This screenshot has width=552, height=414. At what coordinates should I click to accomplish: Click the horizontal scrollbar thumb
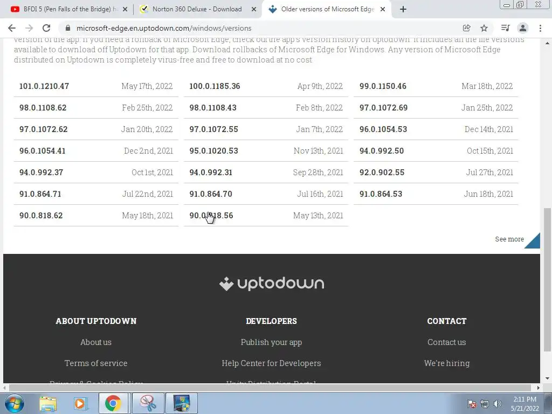click(270, 388)
